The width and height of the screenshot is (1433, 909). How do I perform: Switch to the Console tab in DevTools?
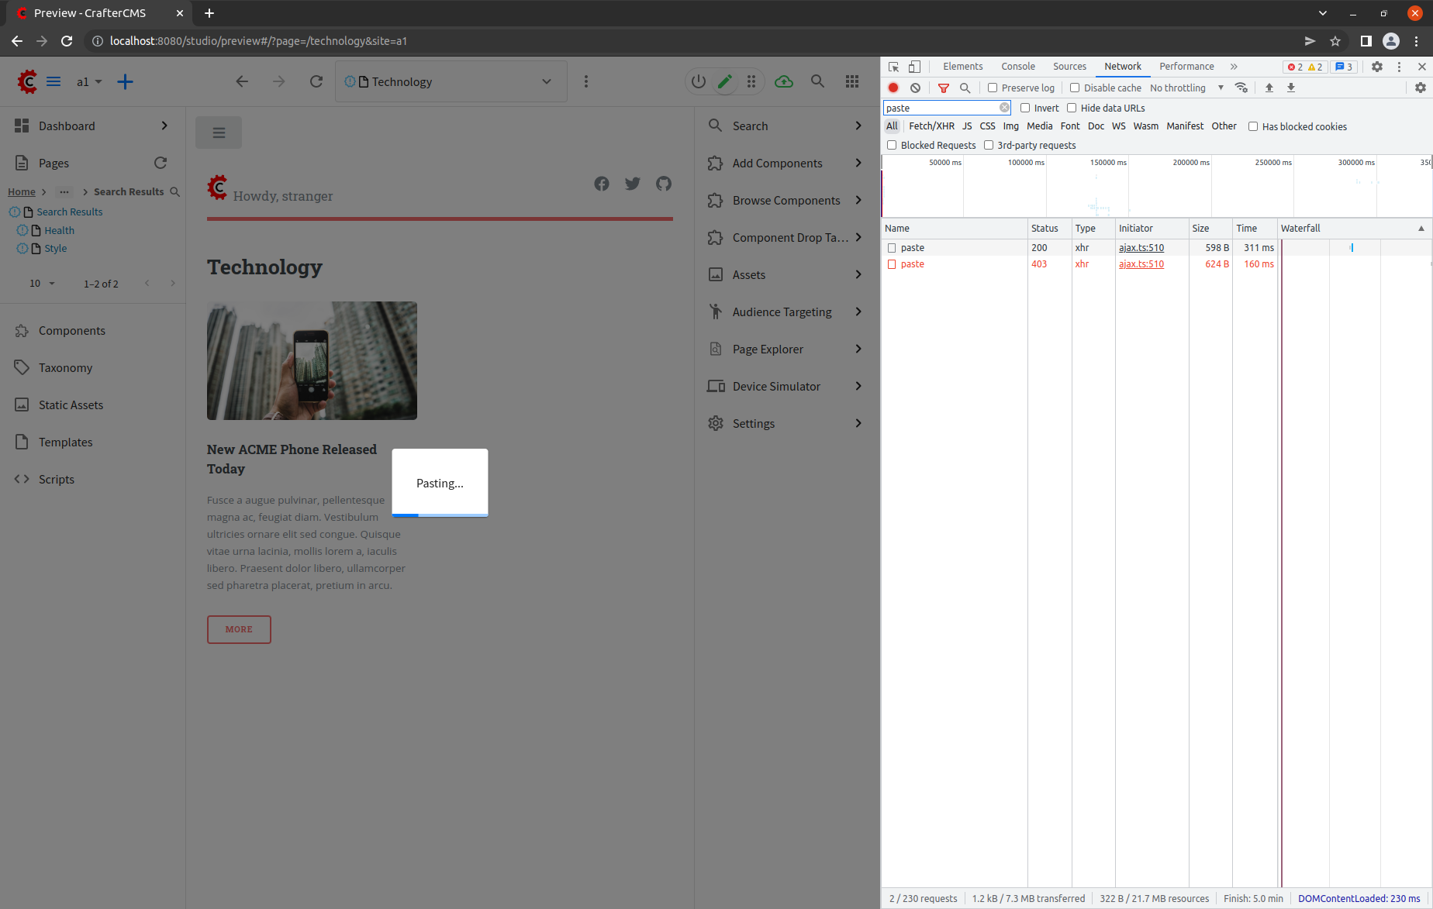[1017, 67]
